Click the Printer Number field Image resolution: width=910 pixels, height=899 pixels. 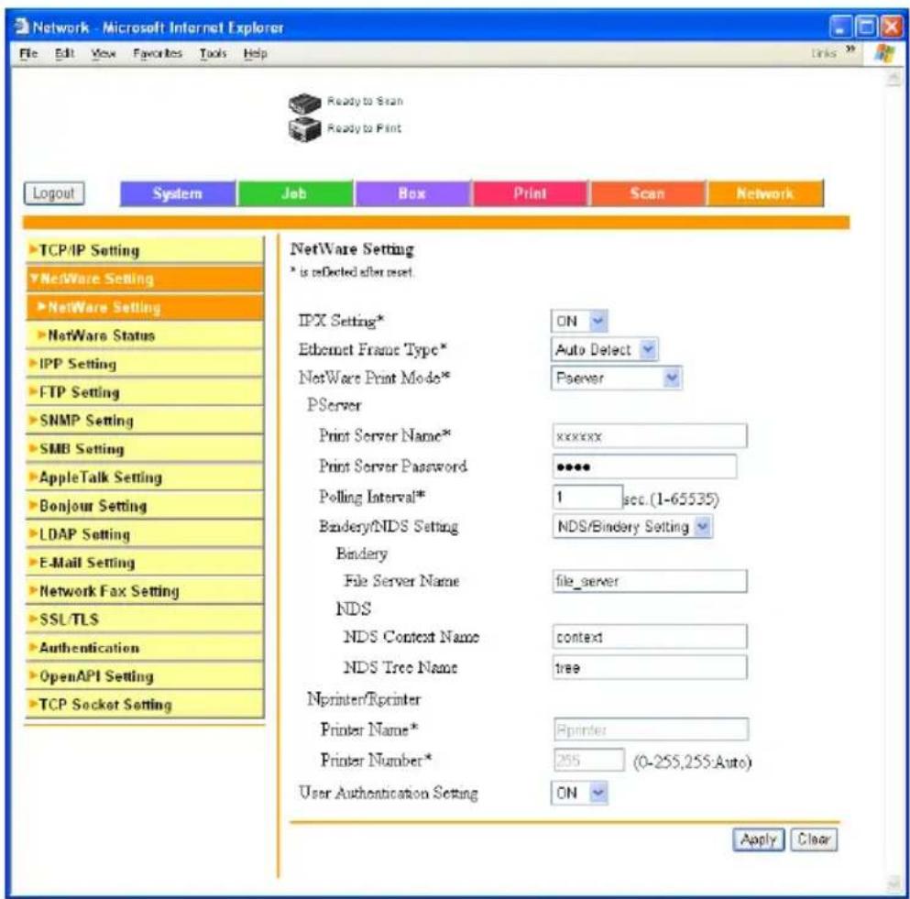[589, 761]
